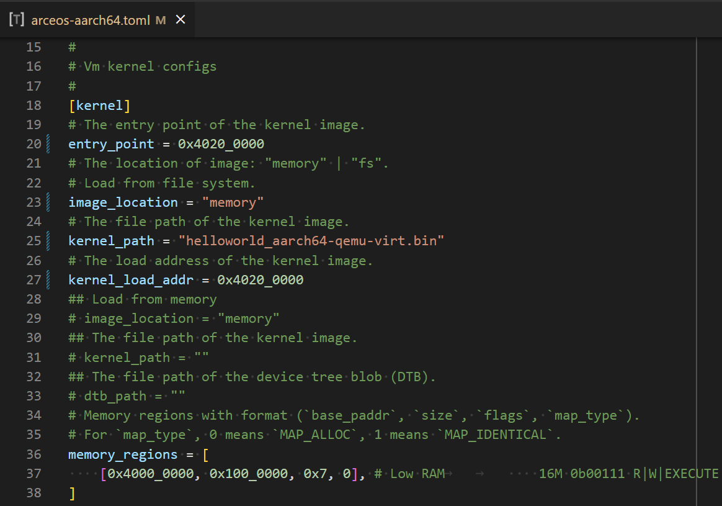Click the modified-line marker beside line 25
This screenshot has width=722, height=506.
click(x=48, y=241)
